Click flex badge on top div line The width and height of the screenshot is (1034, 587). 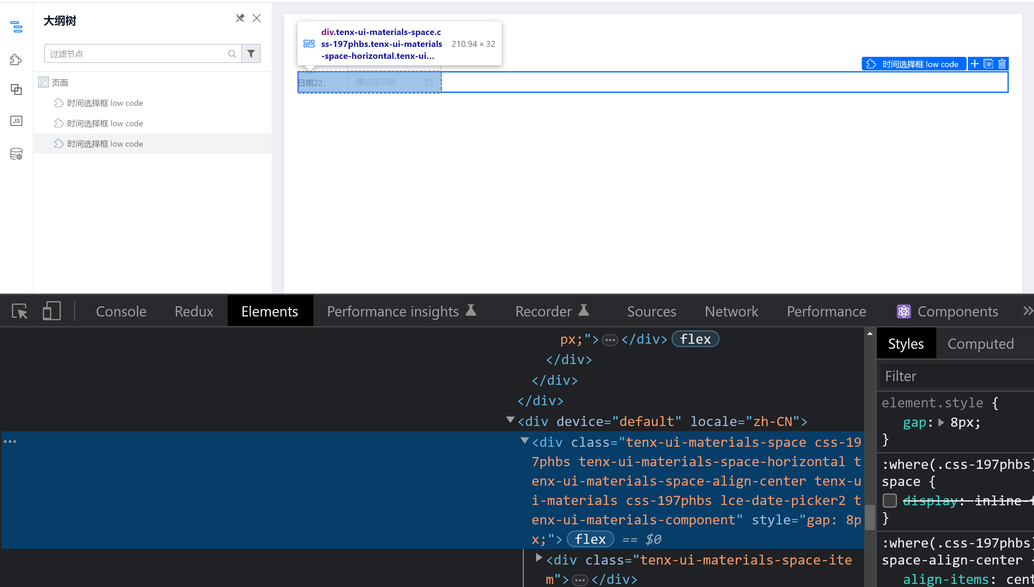[695, 339]
